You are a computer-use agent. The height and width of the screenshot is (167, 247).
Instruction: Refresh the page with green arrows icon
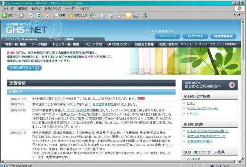[x=39, y=15]
